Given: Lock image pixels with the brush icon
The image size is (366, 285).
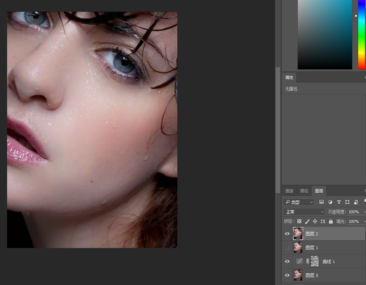Looking at the screenshot, I should (307, 221).
